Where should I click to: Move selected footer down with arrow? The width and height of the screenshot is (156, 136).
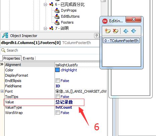pos(134,31)
